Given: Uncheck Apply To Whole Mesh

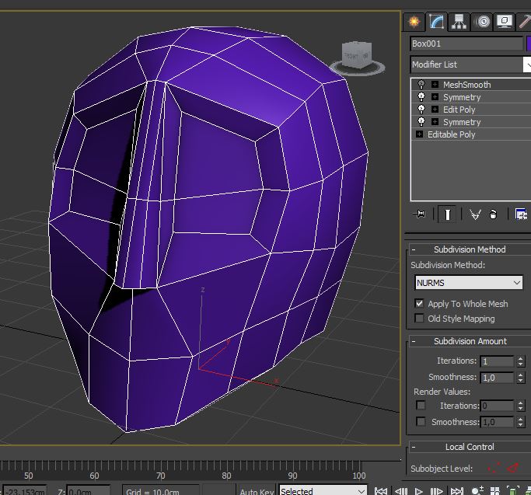Looking at the screenshot, I should (420, 304).
